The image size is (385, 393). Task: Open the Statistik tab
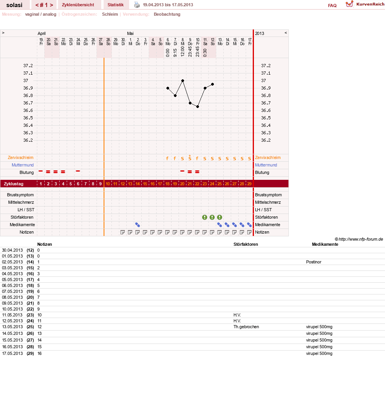(x=115, y=5)
